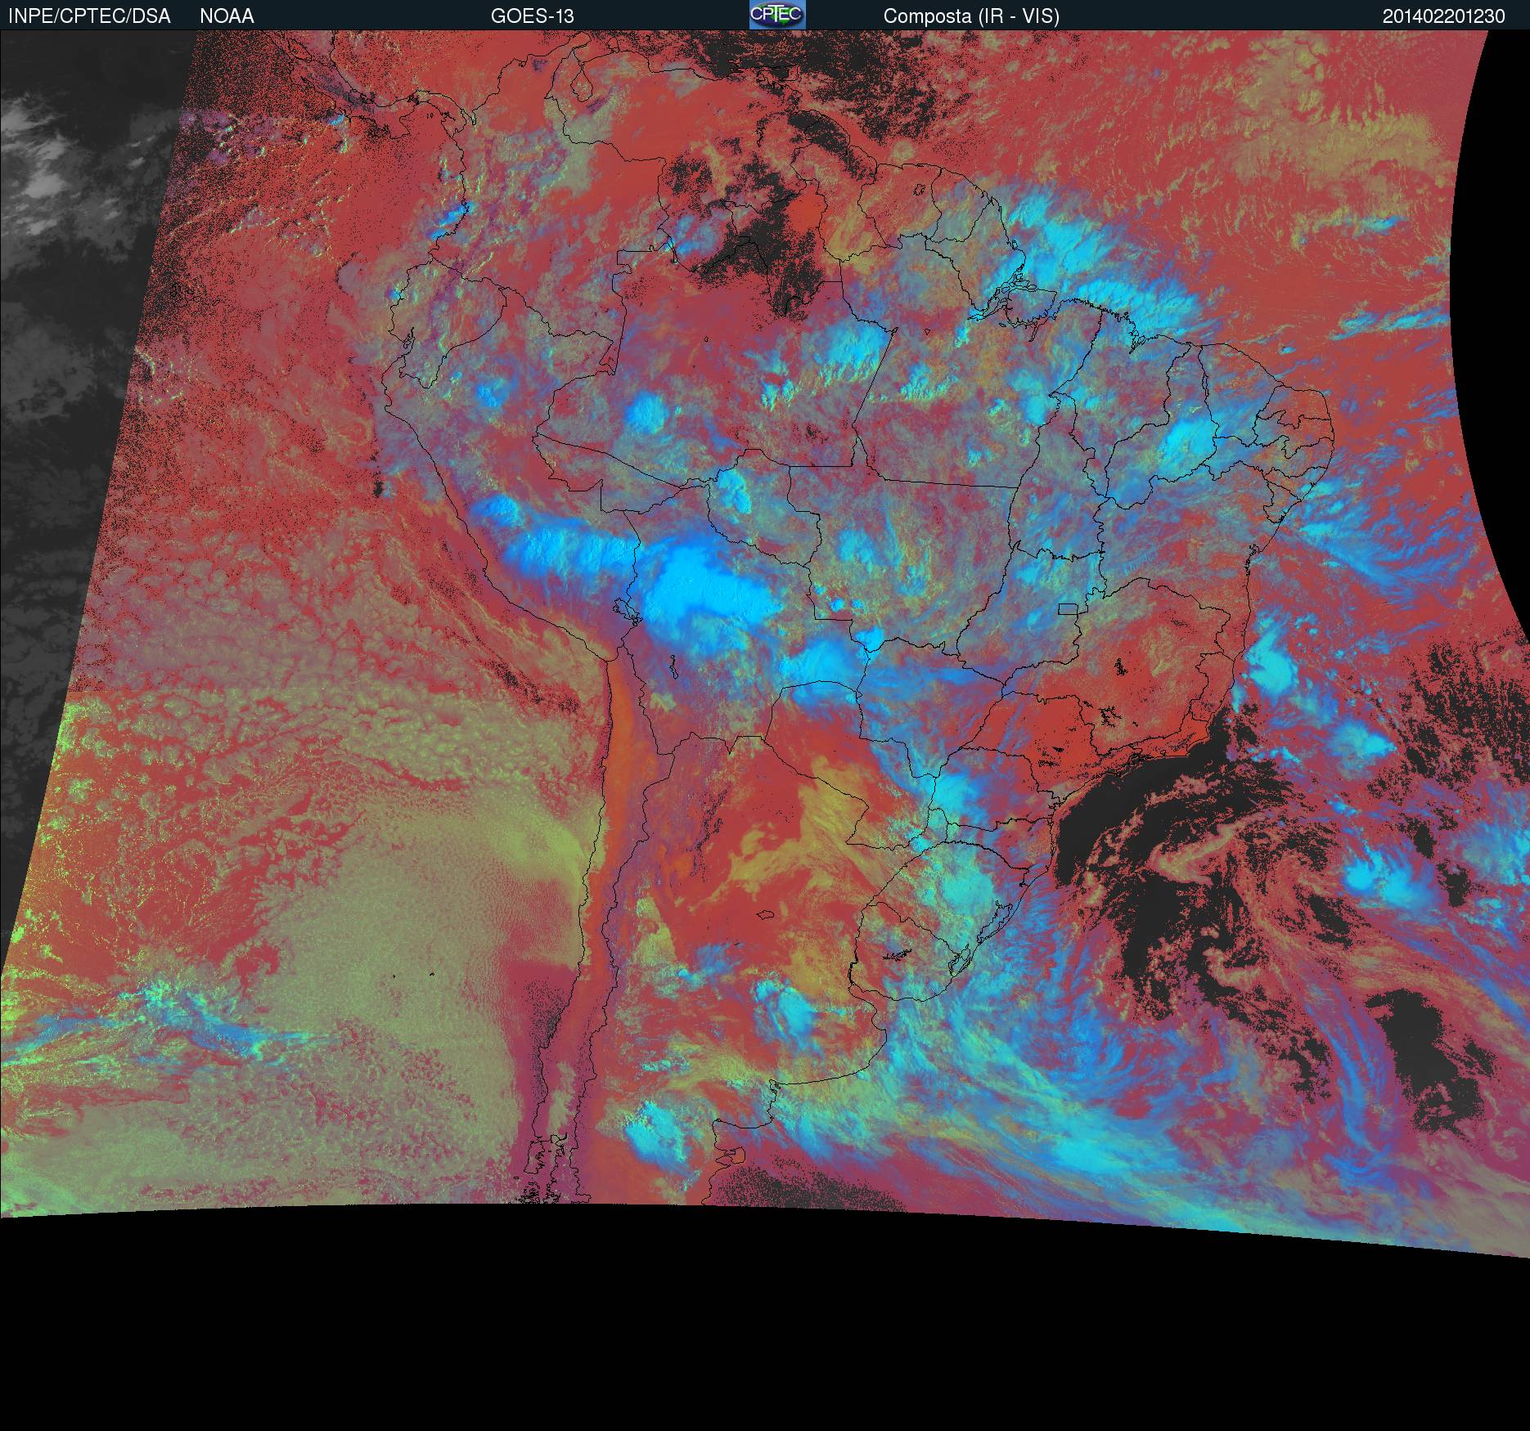This screenshot has width=1530, height=1431.
Task: Click the INPE/CPTEC/DSA header label
Action: point(89,16)
